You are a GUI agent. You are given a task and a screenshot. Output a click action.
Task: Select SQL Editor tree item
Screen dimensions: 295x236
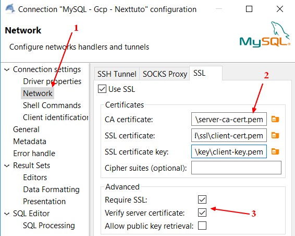(x=31, y=214)
